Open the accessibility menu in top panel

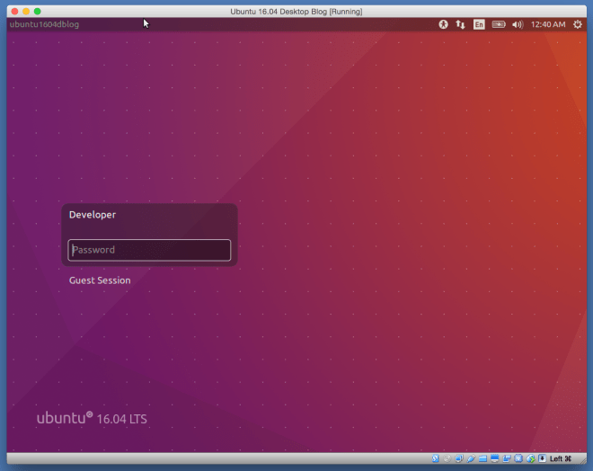pyautogui.click(x=443, y=24)
